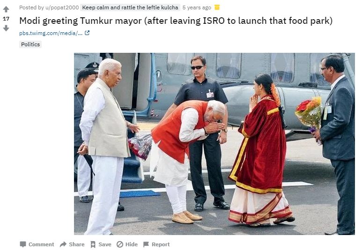Click the Share arrow icon

(x=63, y=244)
